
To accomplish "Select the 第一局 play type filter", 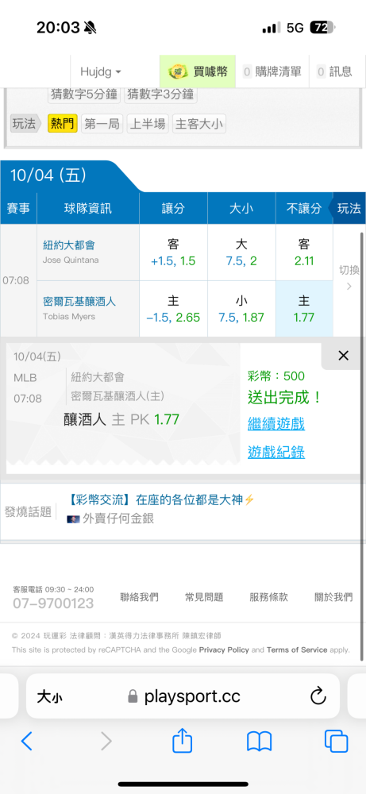I will 102,124.
